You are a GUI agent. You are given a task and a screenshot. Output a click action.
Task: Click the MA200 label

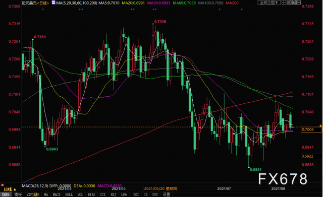(x=232, y=3)
